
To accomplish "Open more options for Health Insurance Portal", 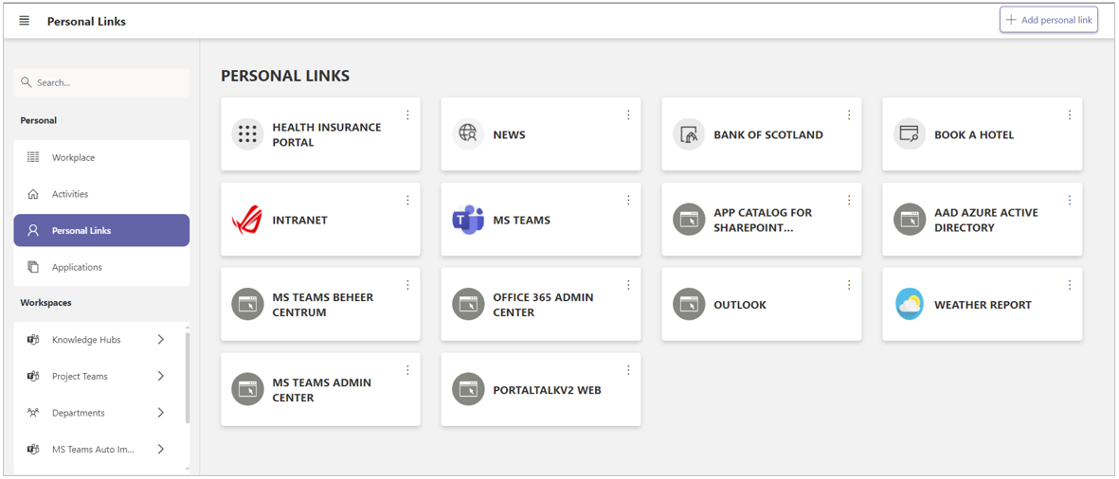I will pyautogui.click(x=407, y=115).
